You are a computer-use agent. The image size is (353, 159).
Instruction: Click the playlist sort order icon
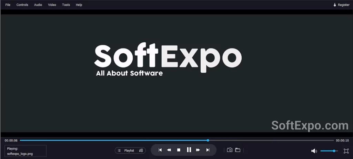(141, 150)
